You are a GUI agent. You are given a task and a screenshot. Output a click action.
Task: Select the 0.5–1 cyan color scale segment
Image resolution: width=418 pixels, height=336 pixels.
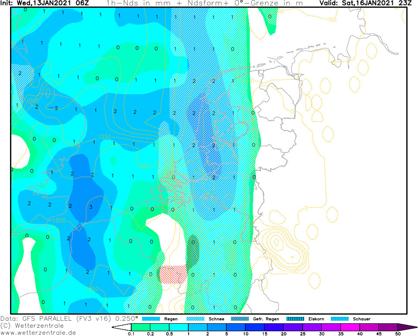click(179, 327)
